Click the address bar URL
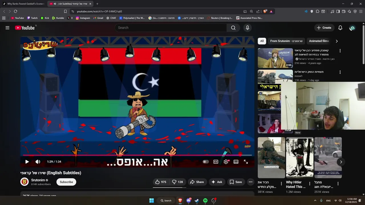Screen dimensions: 365x205 tap(100, 11)
